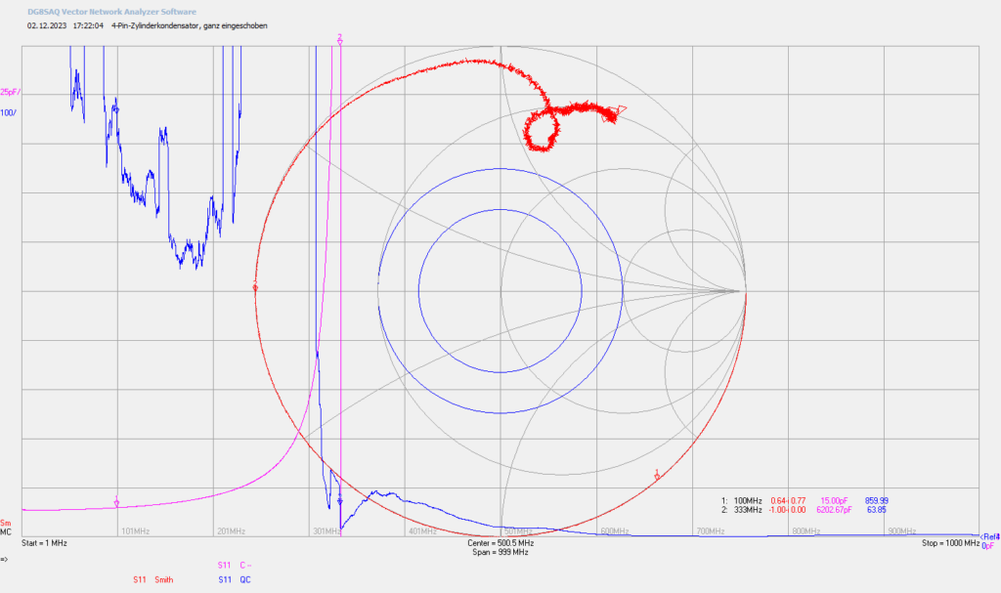The height and width of the screenshot is (593, 1001).
Task: Click the Stop = 1000 MHz field
Action: click(x=950, y=543)
